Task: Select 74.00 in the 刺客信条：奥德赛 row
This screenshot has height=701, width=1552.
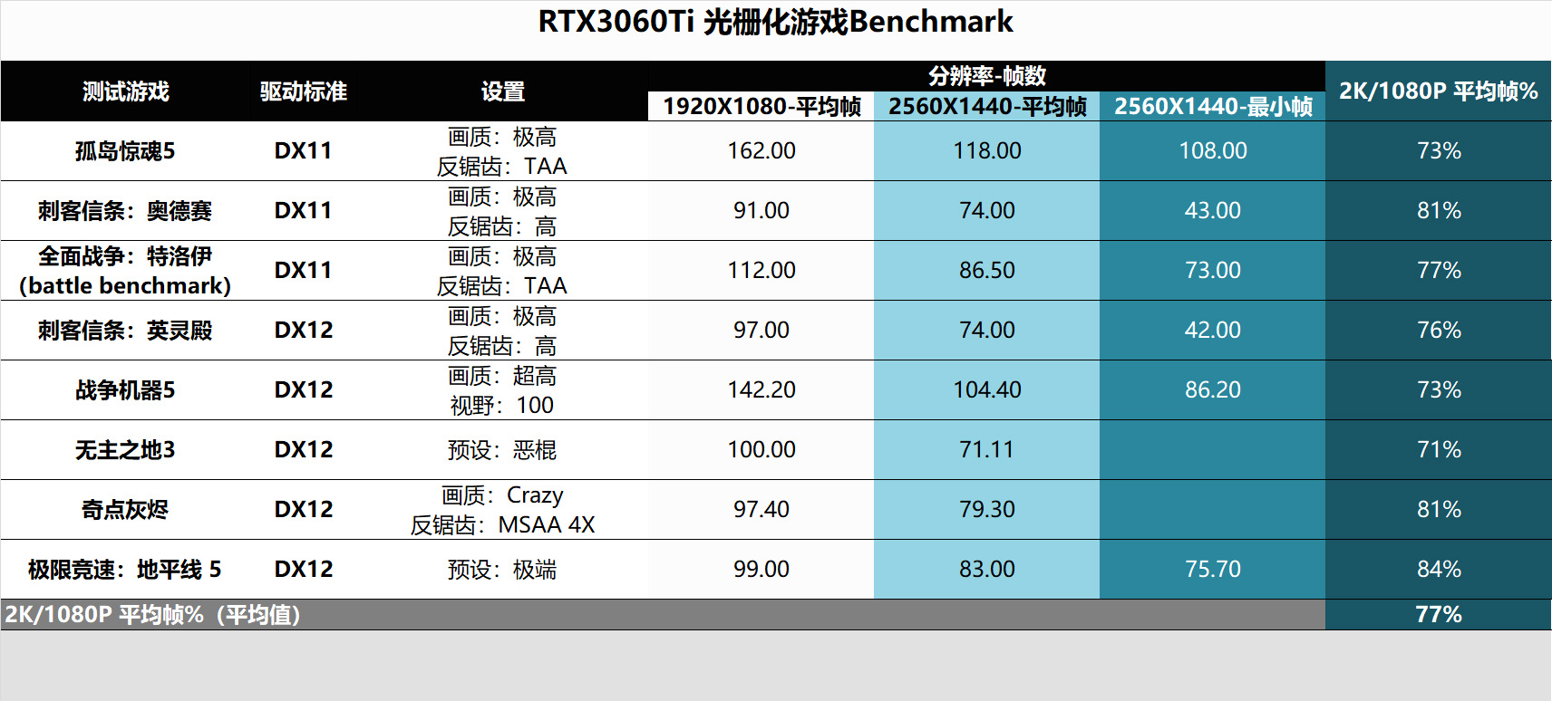Action: tap(987, 211)
